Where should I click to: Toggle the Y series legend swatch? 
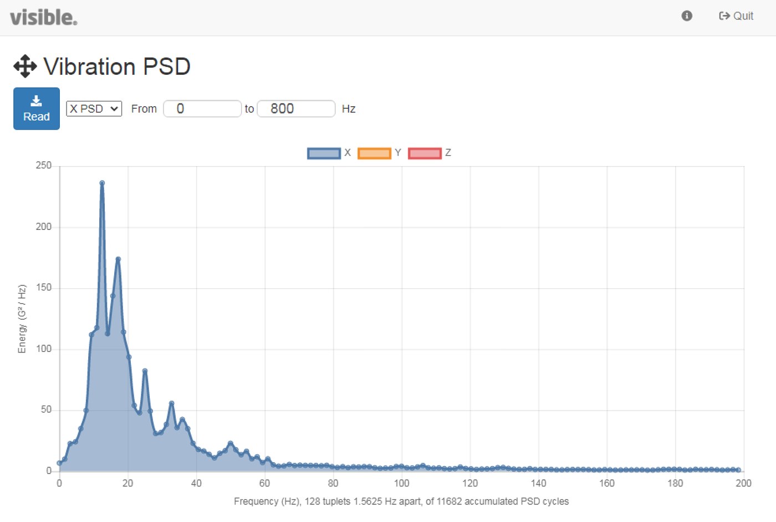pos(374,153)
